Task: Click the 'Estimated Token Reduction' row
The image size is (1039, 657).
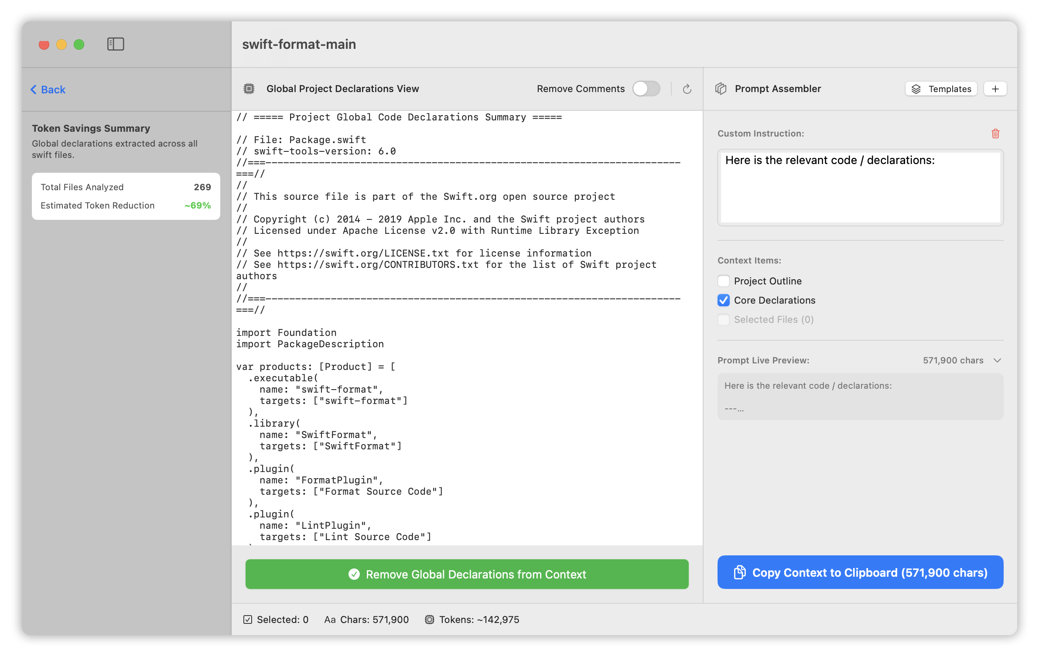Action: pyautogui.click(x=126, y=205)
